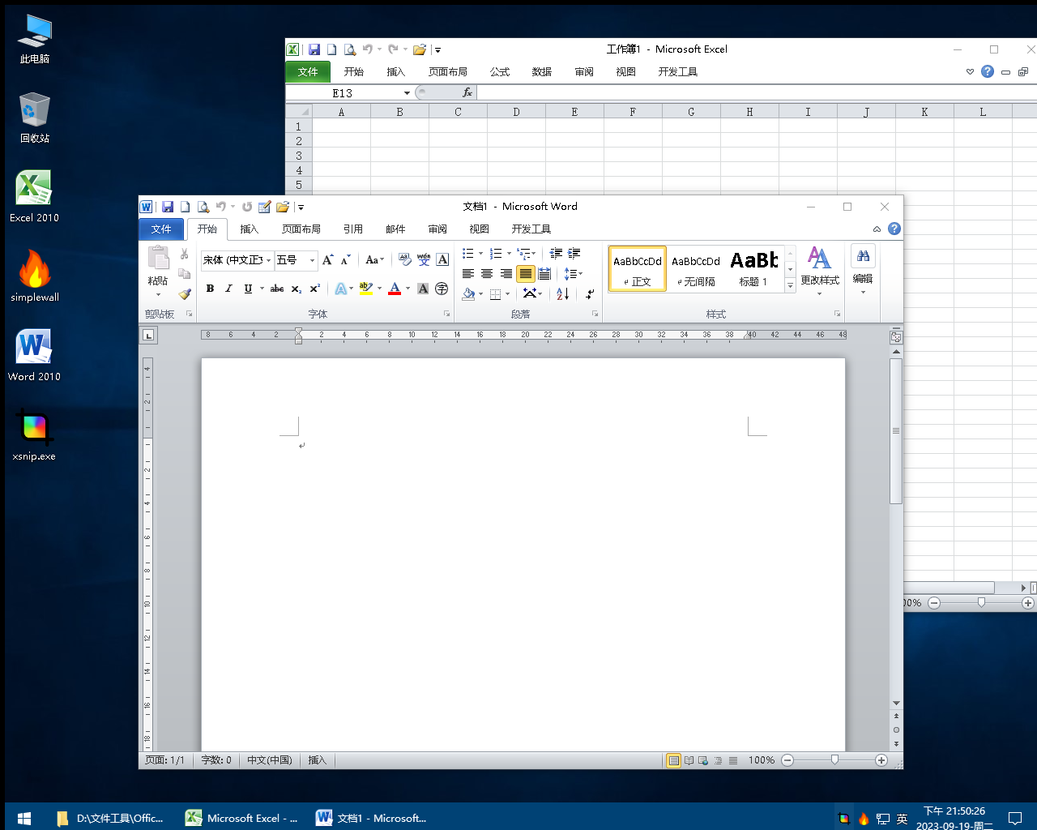Click Decrease Indent in paragraph group
The image size is (1037, 830).
pos(556,254)
